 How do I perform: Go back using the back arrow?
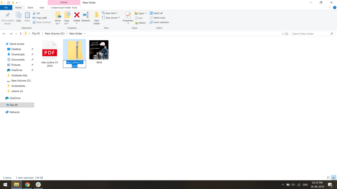tap(4, 34)
